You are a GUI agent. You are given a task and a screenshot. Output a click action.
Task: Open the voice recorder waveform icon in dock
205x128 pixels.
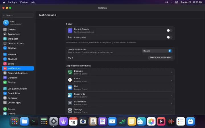(x=171, y=121)
